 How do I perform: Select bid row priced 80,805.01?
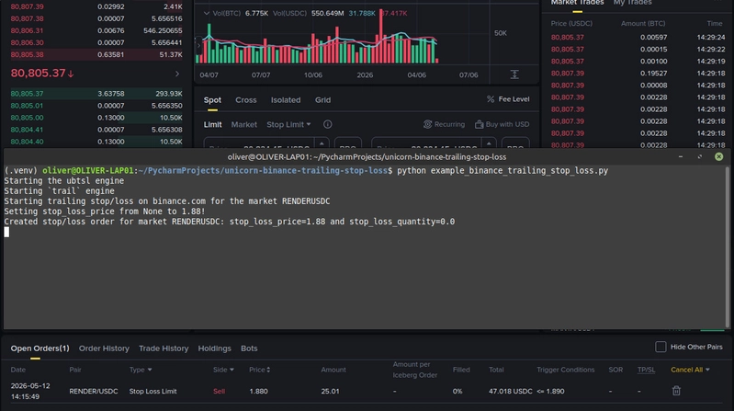(96, 106)
